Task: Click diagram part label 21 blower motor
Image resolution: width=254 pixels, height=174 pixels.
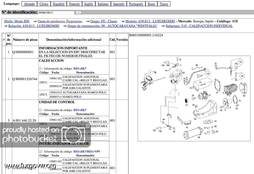Action: click(209, 95)
